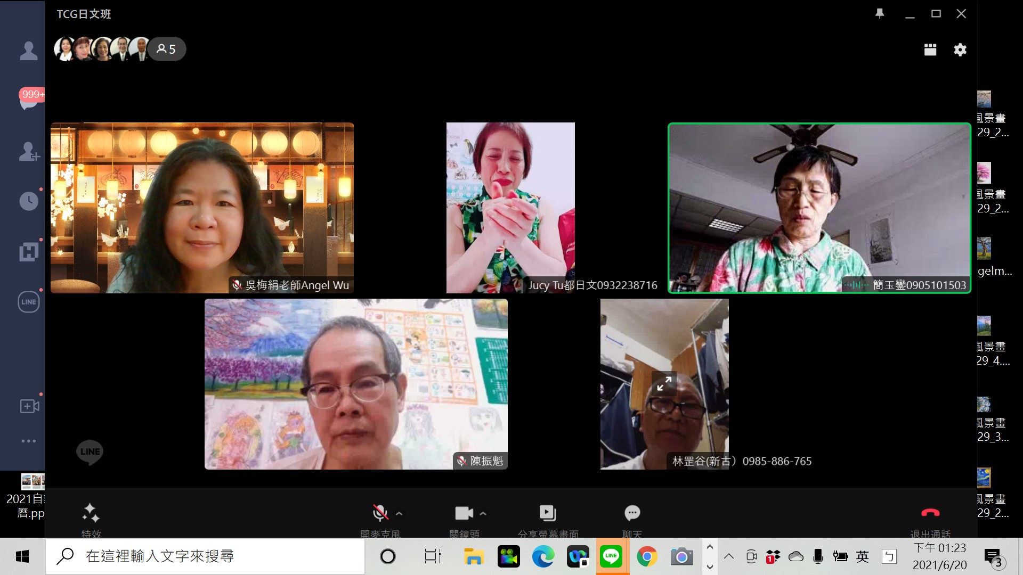Screen dimensions: 1023x575
Task: Open the meeting video-plus sidebar icon
Action: tap(29, 406)
